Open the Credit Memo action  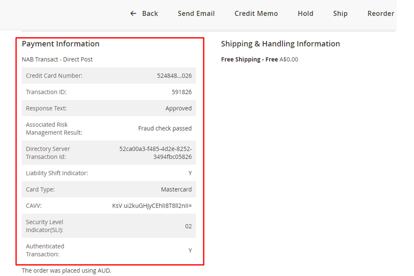pos(256,13)
